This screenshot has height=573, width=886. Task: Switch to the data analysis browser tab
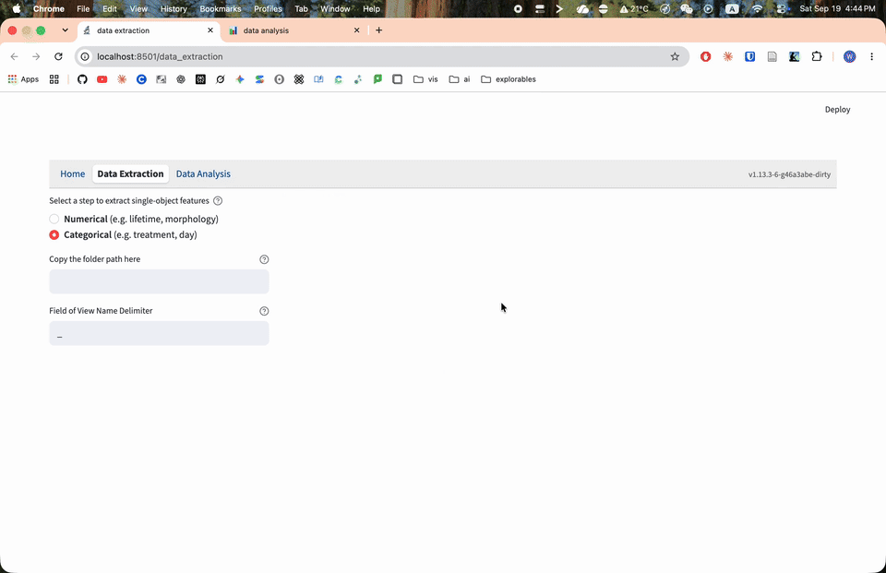[x=293, y=30]
